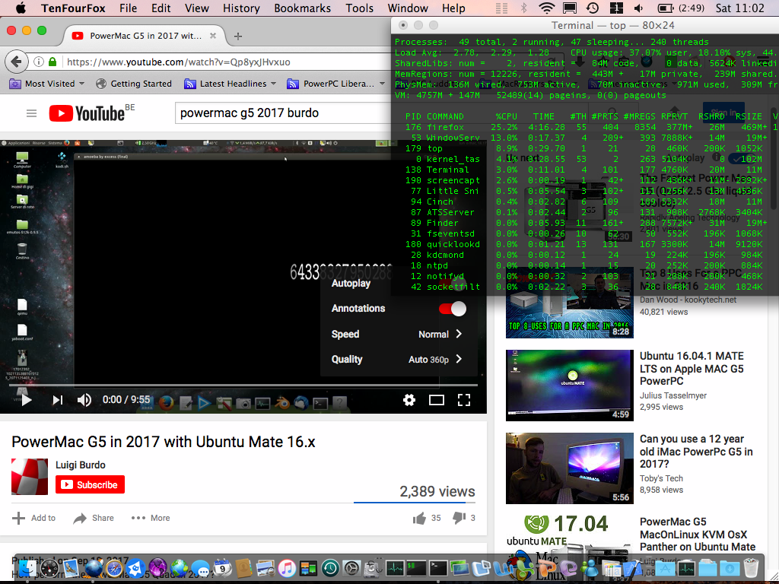Open the Ubuntu 16.04.1 MATE video thumbnail

[569, 386]
